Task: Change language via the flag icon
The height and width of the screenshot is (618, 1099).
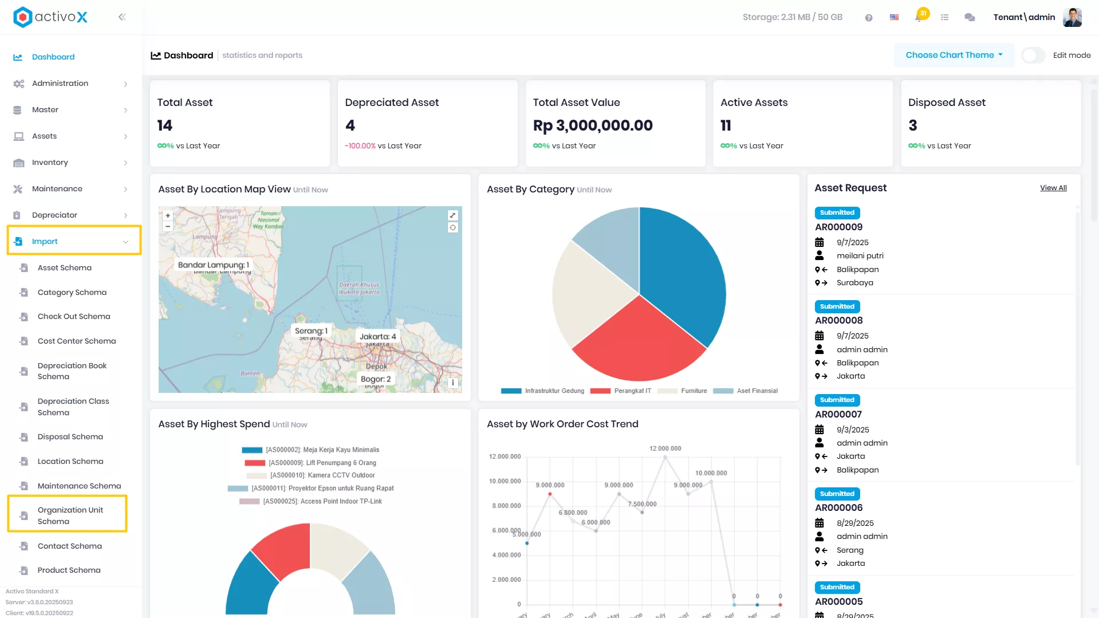Action: (894, 17)
